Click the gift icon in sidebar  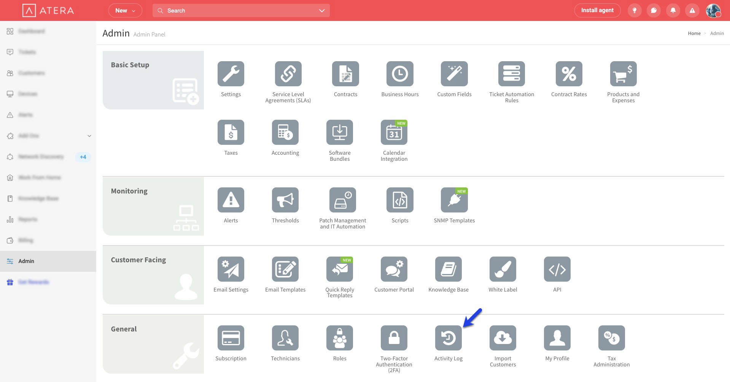pyautogui.click(x=10, y=282)
